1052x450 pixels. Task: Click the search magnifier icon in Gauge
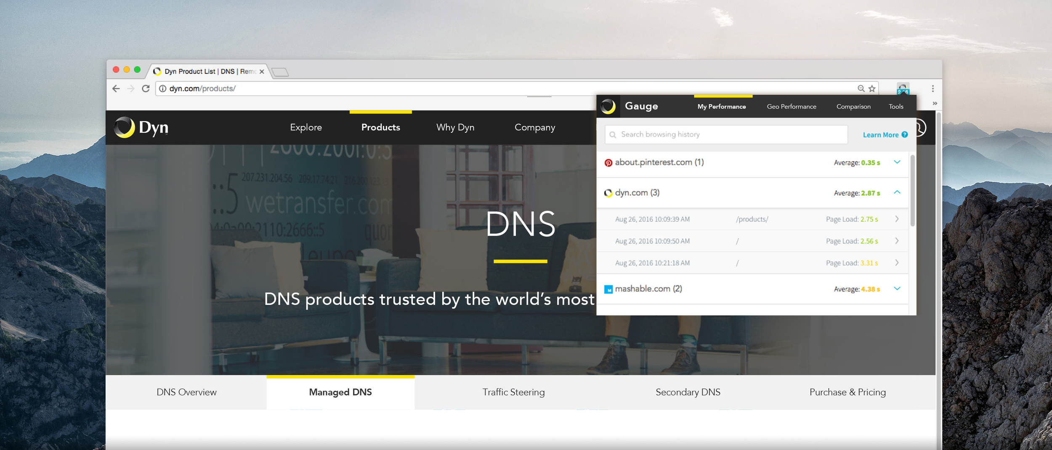(x=613, y=135)
